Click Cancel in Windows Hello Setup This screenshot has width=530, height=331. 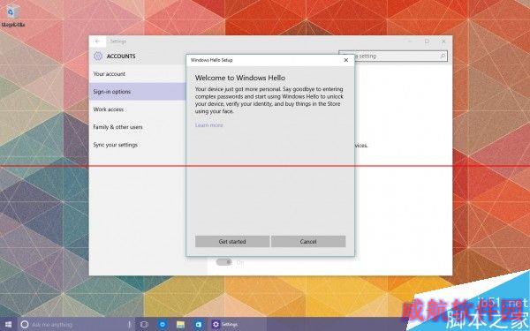[x=308, y=242]
